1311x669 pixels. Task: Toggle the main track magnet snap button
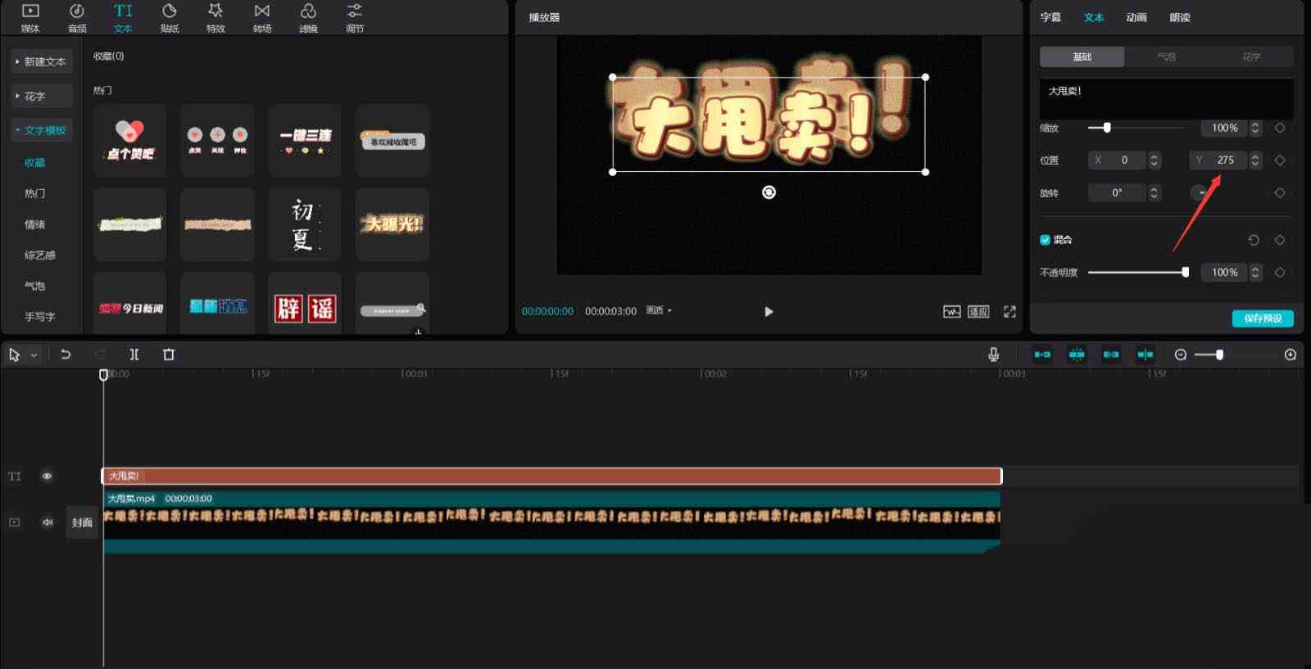click(x=1042, y=355)
